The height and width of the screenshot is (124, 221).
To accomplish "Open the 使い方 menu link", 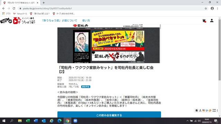I will click(86, 21).
